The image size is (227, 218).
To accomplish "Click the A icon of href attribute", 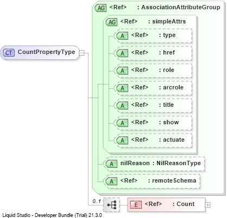I will [122, 53].
